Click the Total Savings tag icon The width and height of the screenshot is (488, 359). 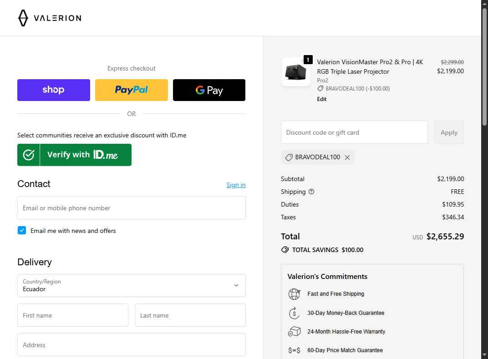(x=285, y=250)
